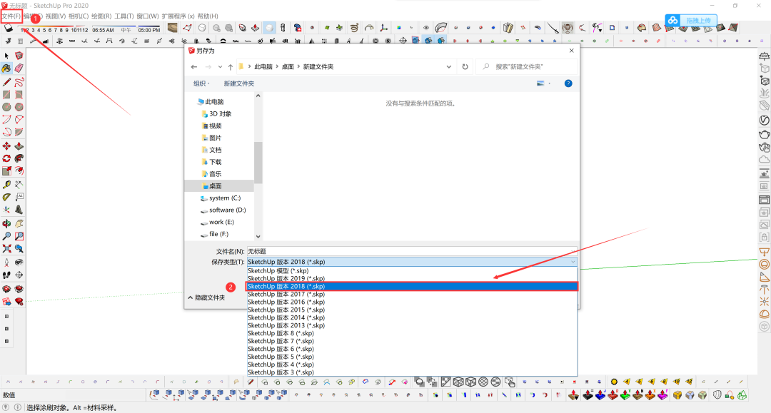
Task: Activate the Push/Pull tool
Action: (19, 146)
